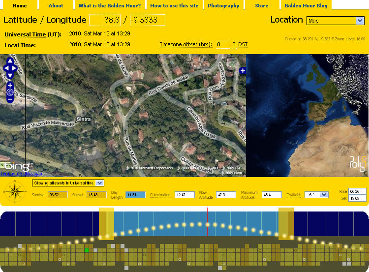The width and height of the screenshot is (369, 272).
Task: Click the PolyS logo on satellite view
Action: pyautogui.click(x=358, y=163)
